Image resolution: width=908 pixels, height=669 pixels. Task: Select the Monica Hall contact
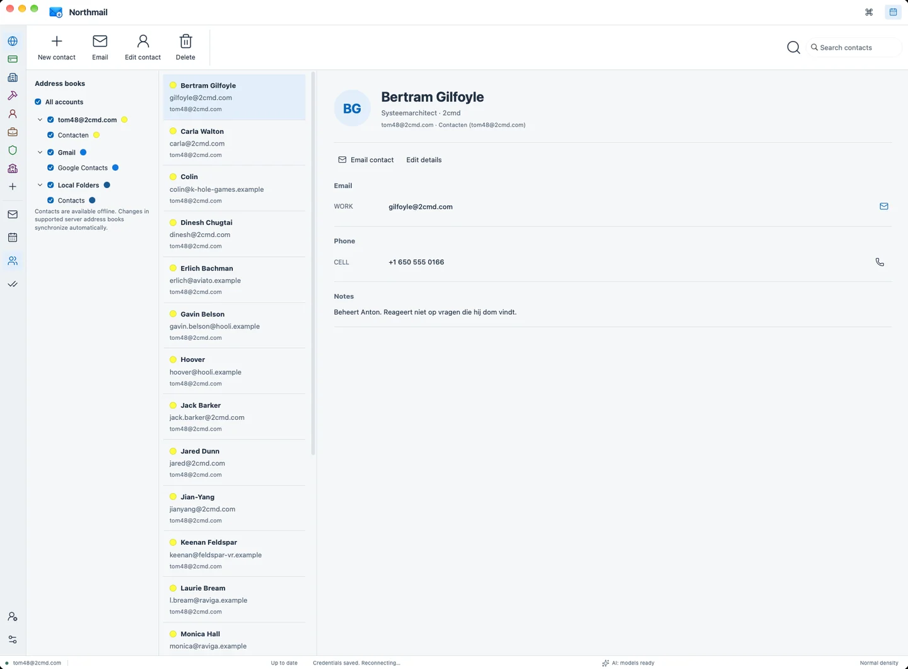[234, 639]
